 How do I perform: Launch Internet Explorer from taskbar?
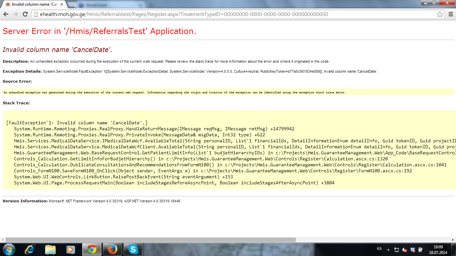pyautogui.click(x=30, y=249)
